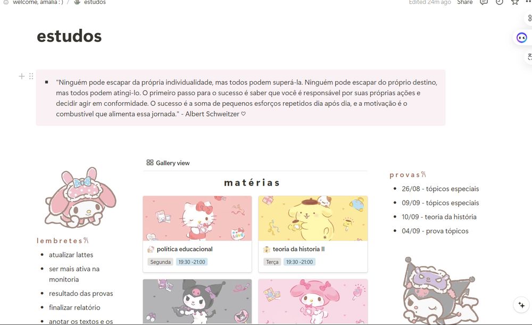Open the pink My Melody gallery card
Viewport: 532px width, 325px height.
313,301
